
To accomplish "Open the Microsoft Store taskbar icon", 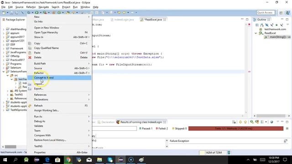I will point(57,160).
